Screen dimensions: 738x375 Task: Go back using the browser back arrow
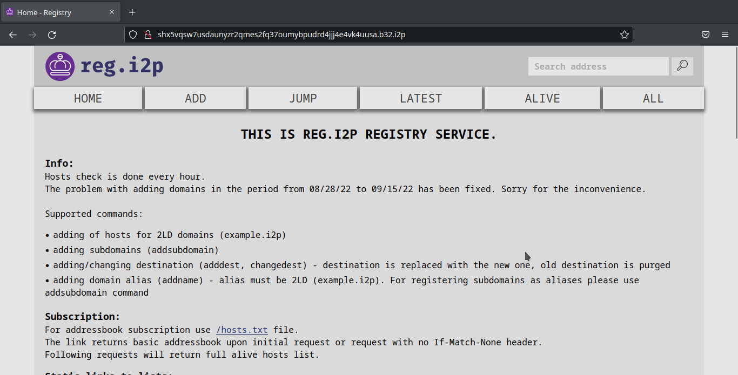13,35
